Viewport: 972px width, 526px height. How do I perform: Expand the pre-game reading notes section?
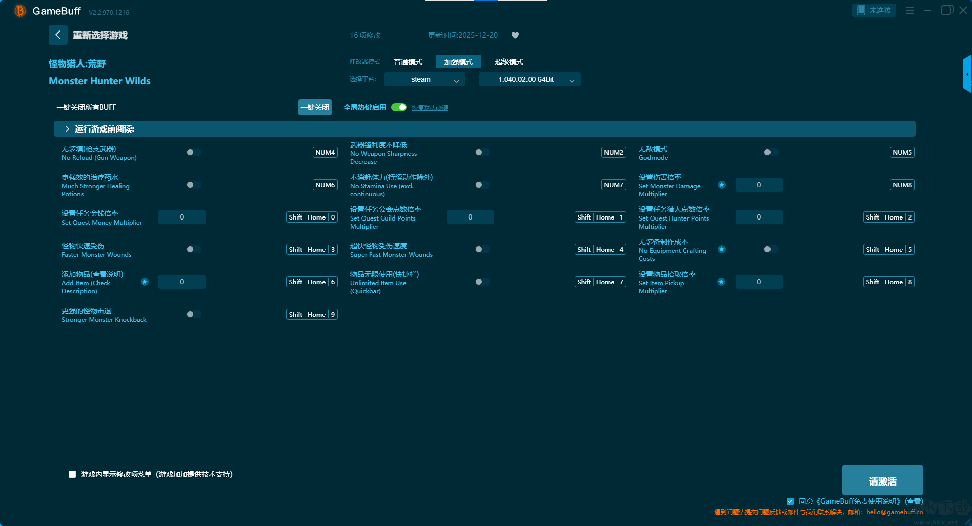[67, 129]
